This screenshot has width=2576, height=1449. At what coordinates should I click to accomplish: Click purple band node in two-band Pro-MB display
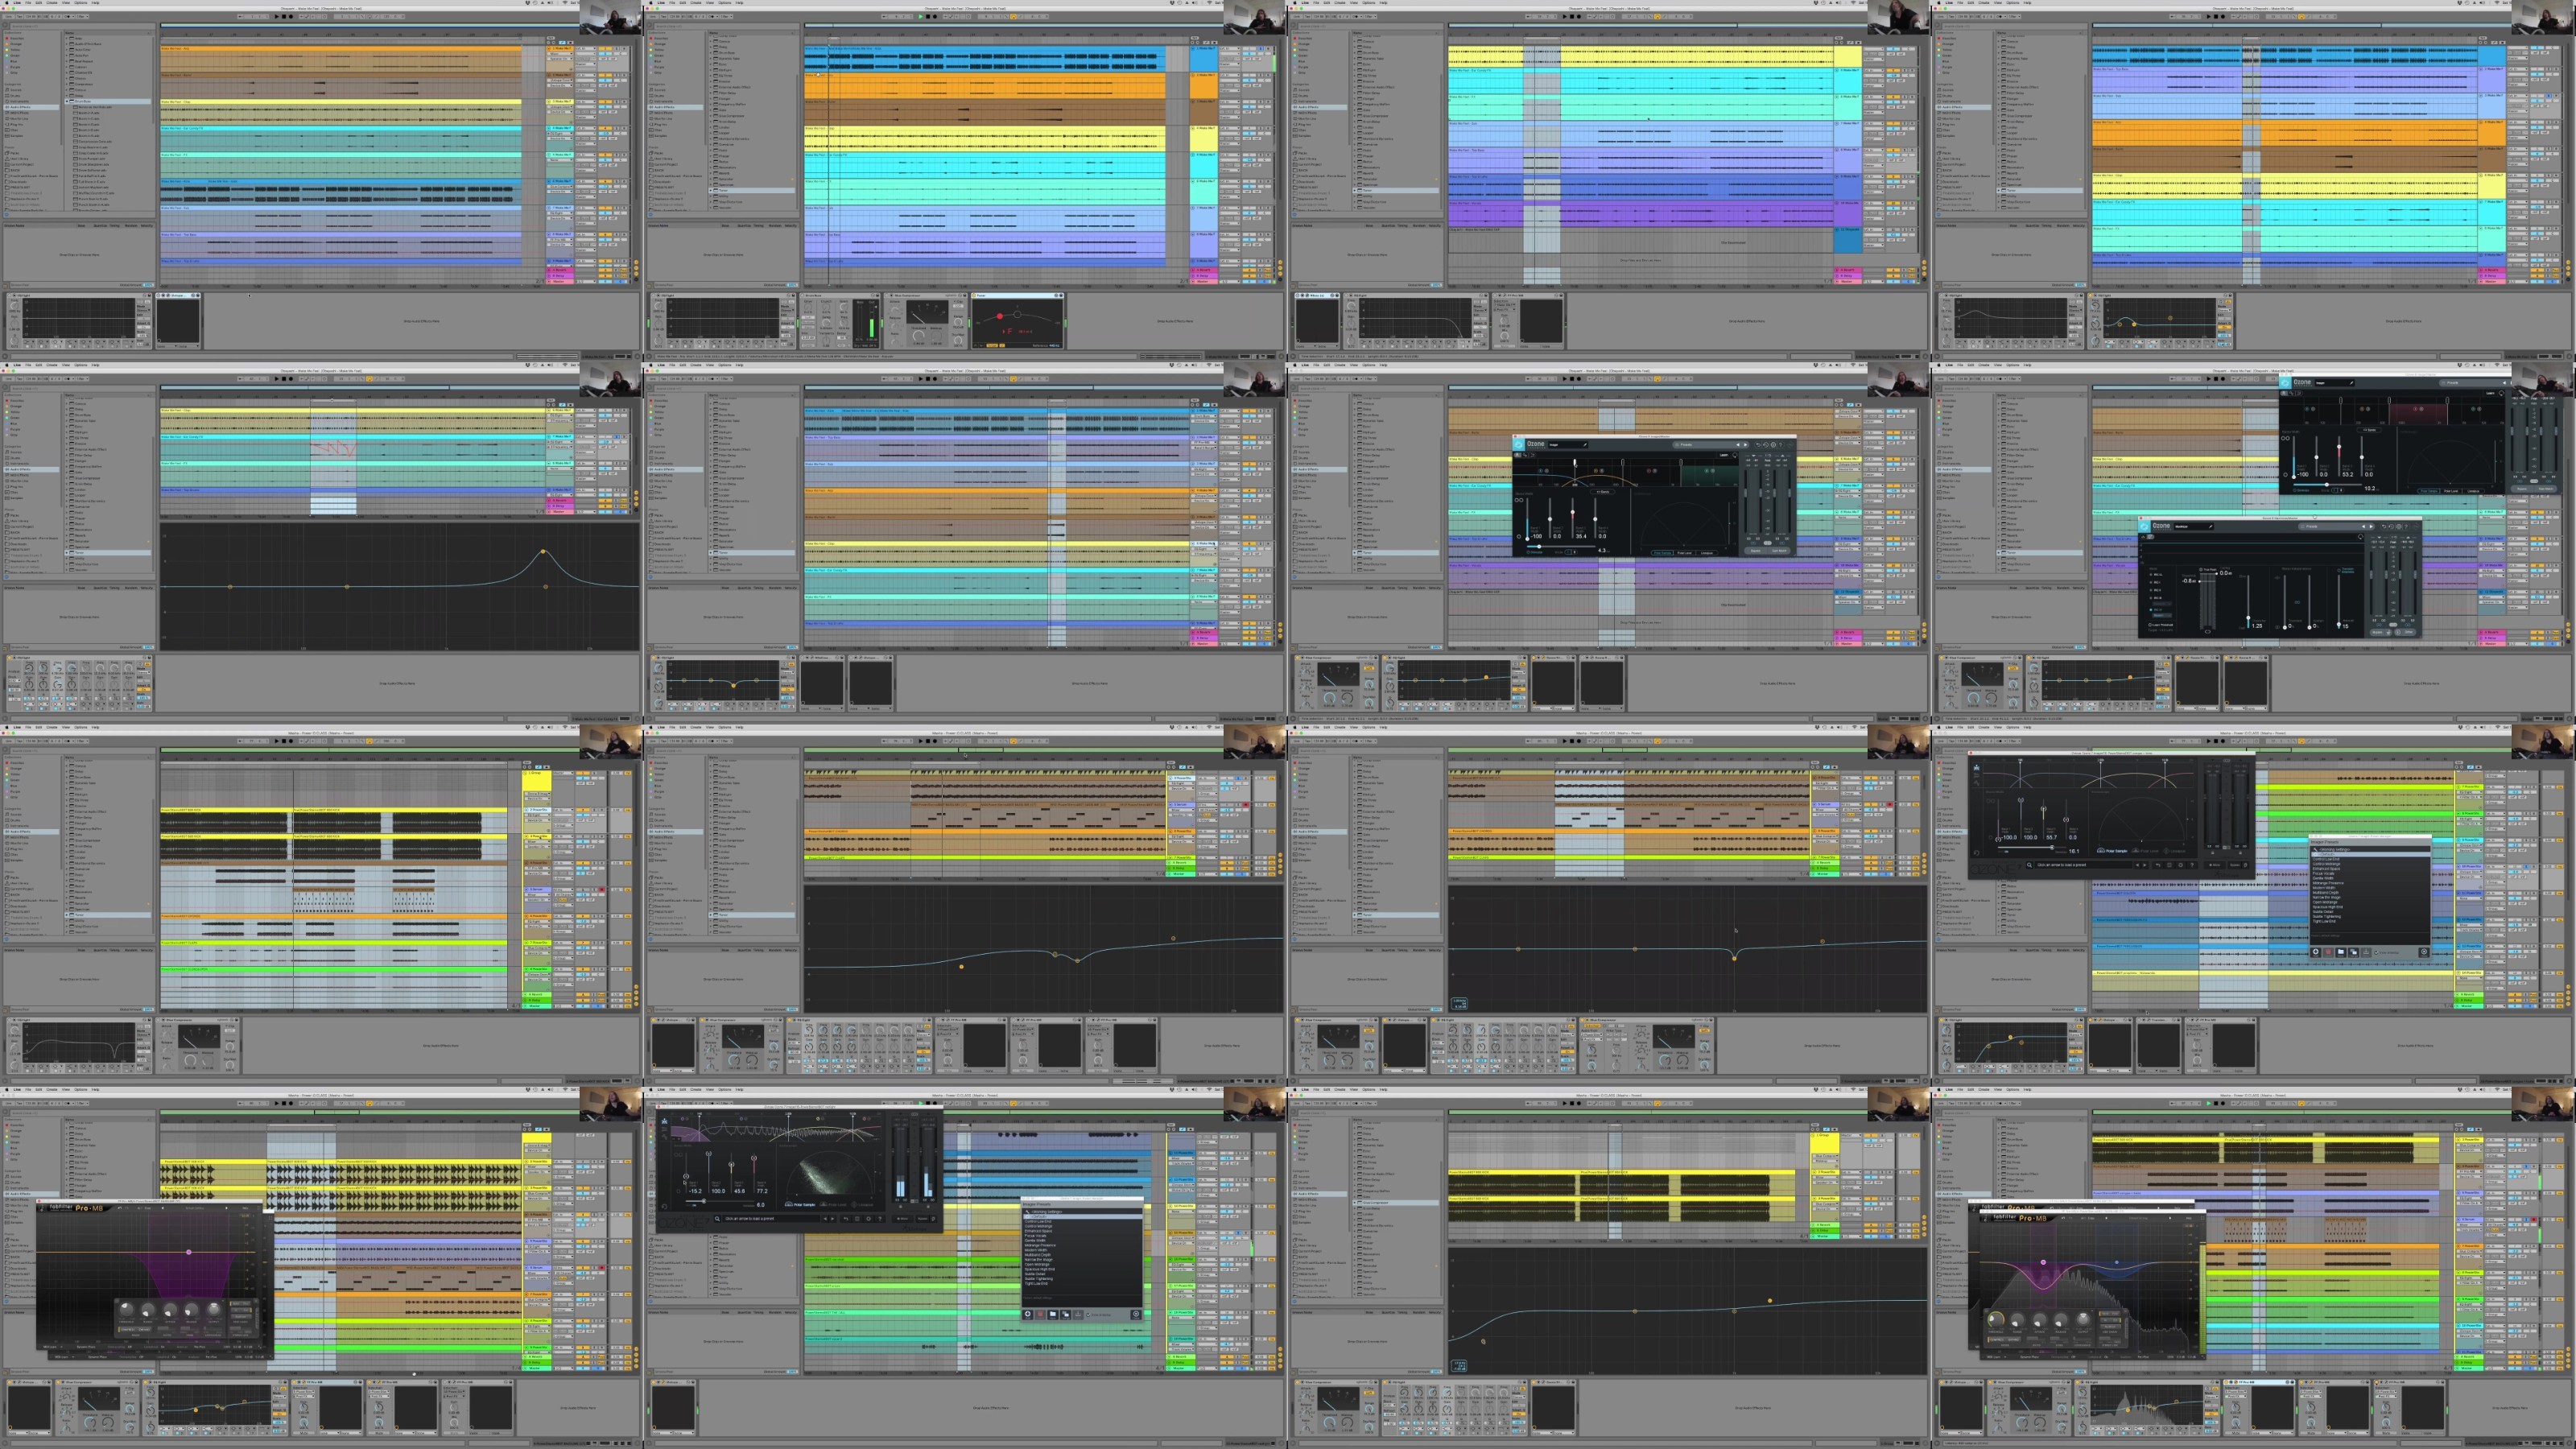(2043, 1262)
